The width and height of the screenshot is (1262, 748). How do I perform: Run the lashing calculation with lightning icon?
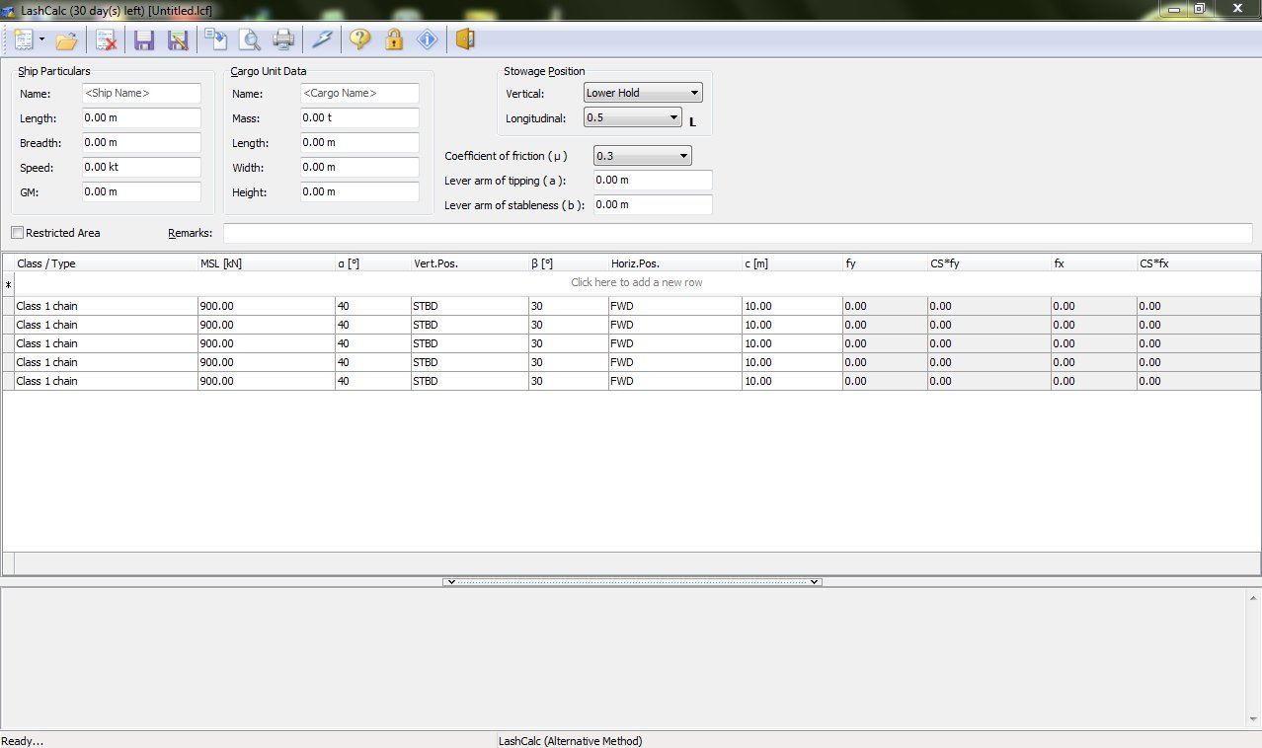coord(323,39)
